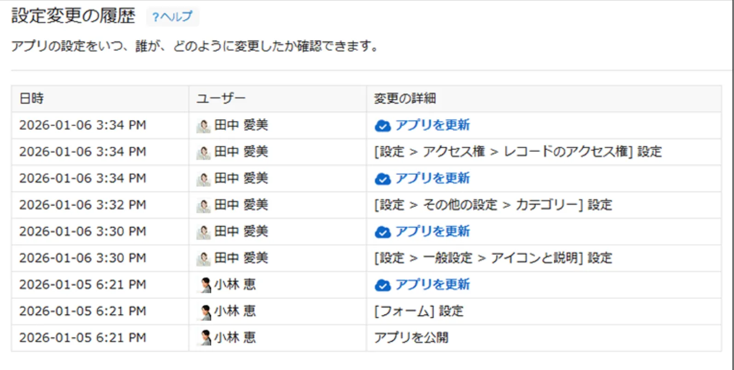
Task: Select the アプリを公開 history entry text
Action: (x=411, y=338)
